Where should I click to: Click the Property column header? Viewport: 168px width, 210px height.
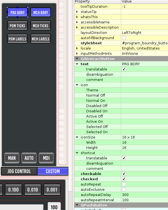click(x=98, y=2)
